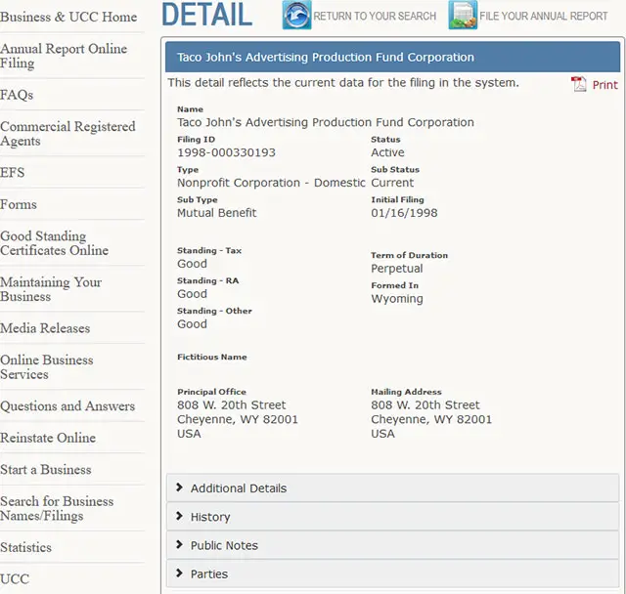626x594 pixels.
Task: Click the Mailing Address street address line
Action: coord(425,405)
